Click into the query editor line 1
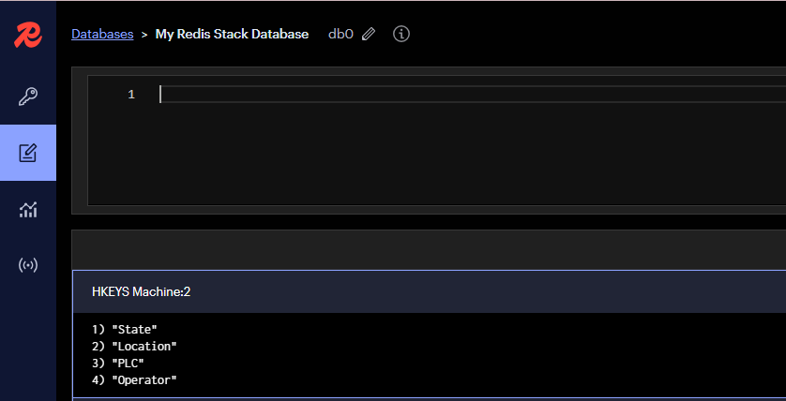The height and width of the screenshot is (401, 786). point(472,94)
